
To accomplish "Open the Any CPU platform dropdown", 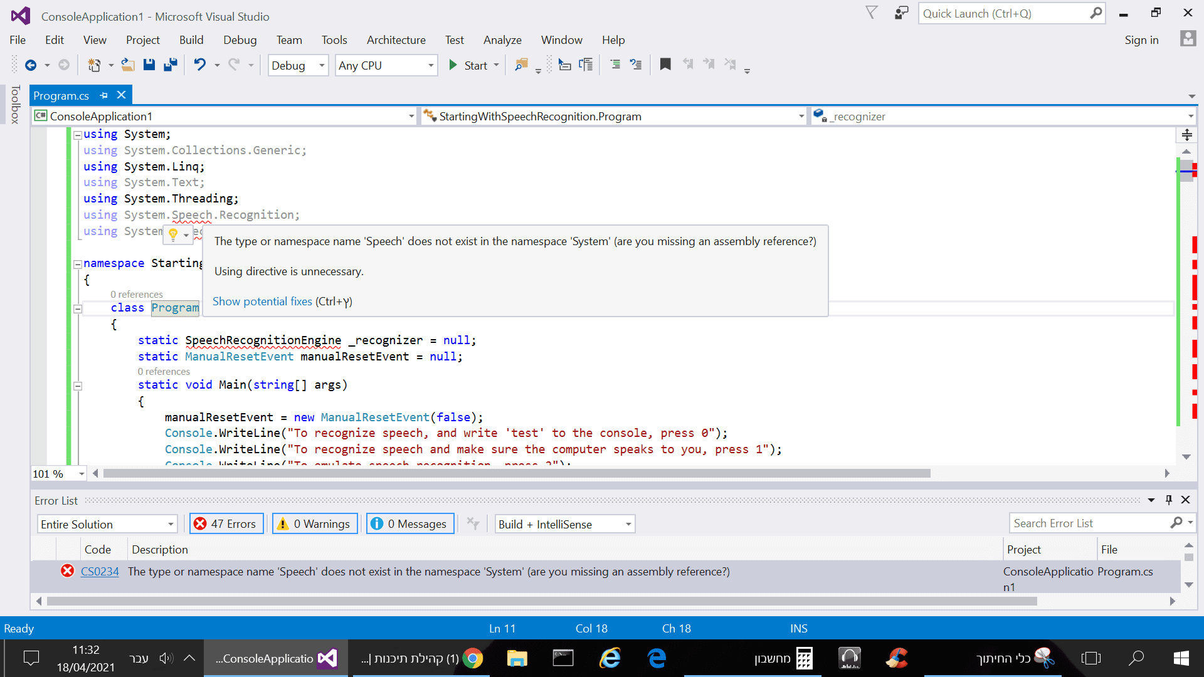I will (x=386, y=65).
